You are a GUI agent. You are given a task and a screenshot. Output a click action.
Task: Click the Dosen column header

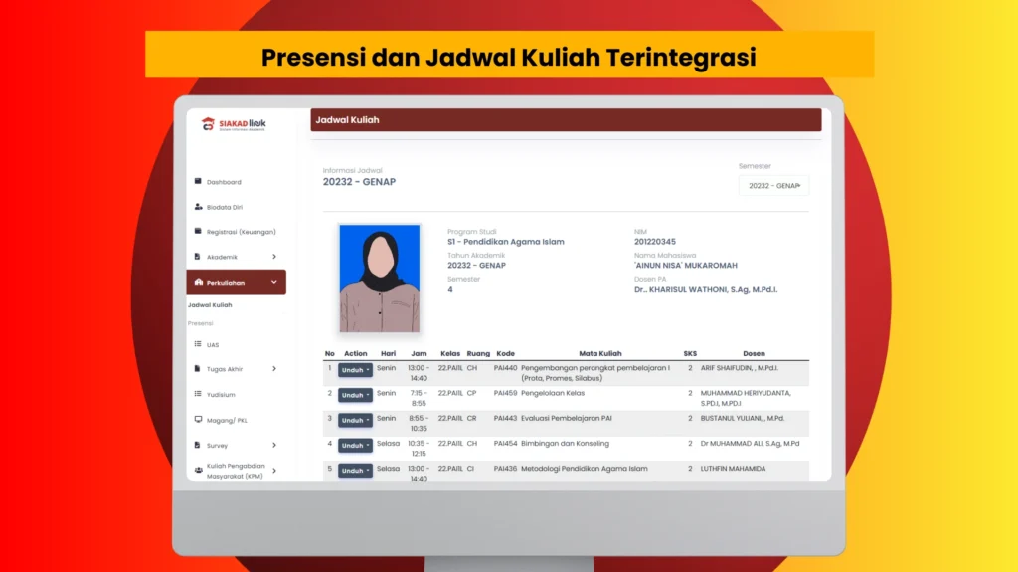(754, 353)
